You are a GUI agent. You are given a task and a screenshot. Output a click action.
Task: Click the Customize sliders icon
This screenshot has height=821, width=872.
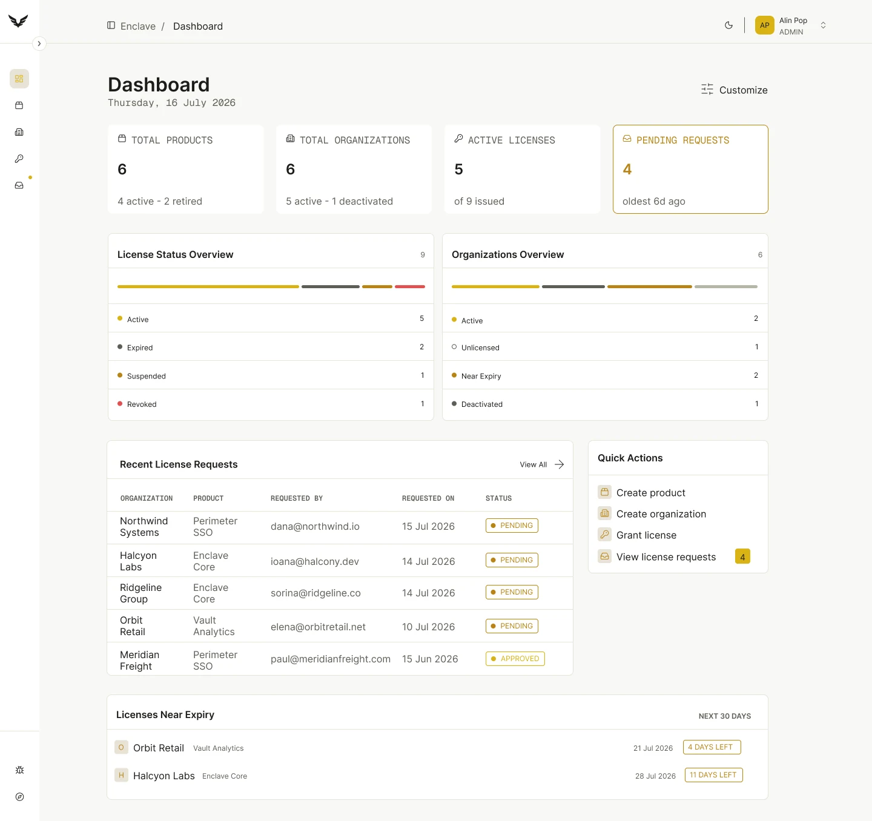point(707,90)
